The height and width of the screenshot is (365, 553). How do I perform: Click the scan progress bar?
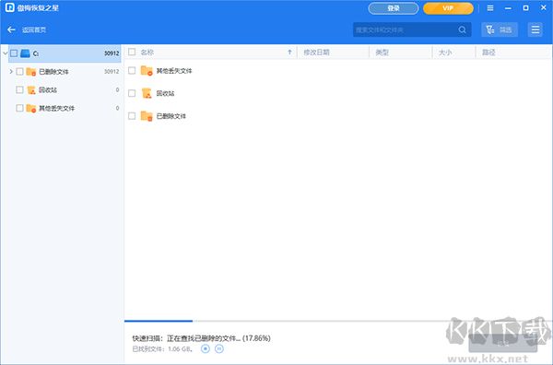pos(338,321)
